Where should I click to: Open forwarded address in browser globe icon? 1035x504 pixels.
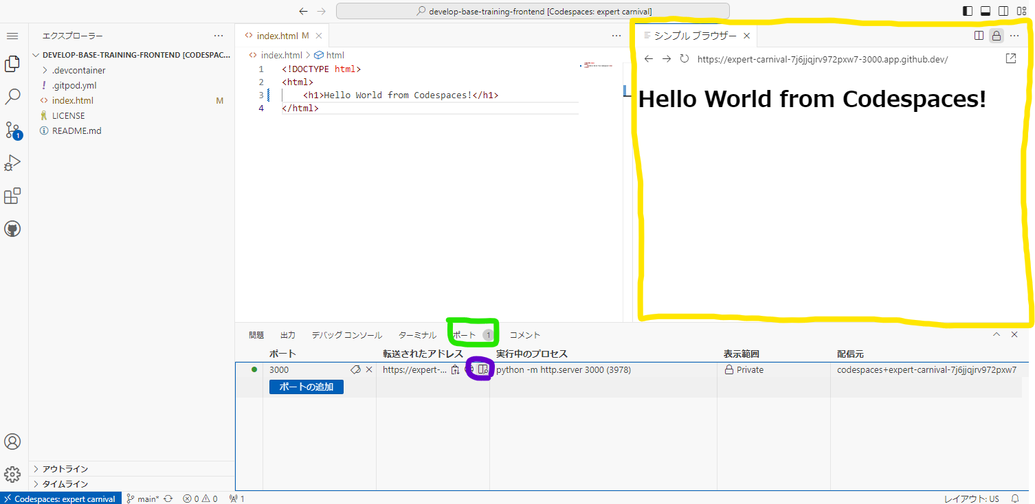point(469,370)
